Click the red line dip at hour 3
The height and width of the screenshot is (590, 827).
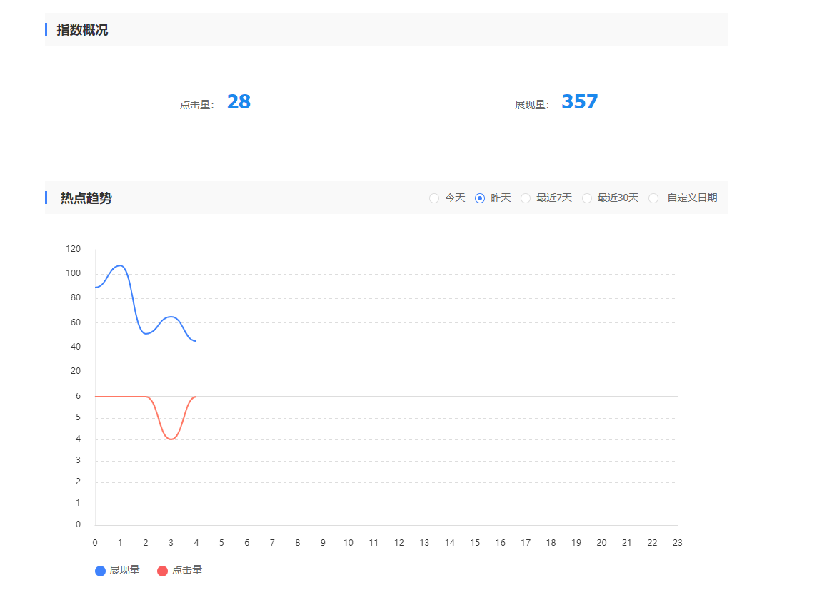tap(171, 439)
